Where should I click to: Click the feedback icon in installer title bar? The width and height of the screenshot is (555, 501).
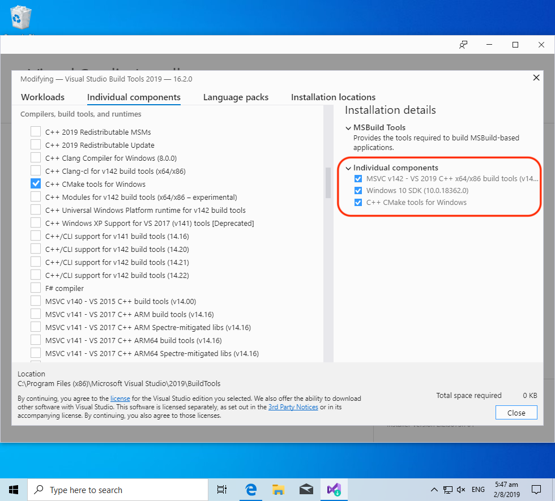tap(463, 45)
